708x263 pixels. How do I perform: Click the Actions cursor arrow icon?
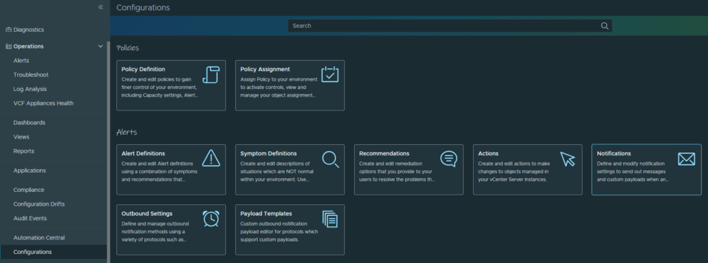[x=568, y=159]
